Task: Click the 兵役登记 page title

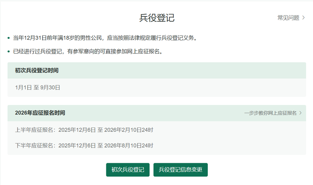Action: [x=156, y=18]
